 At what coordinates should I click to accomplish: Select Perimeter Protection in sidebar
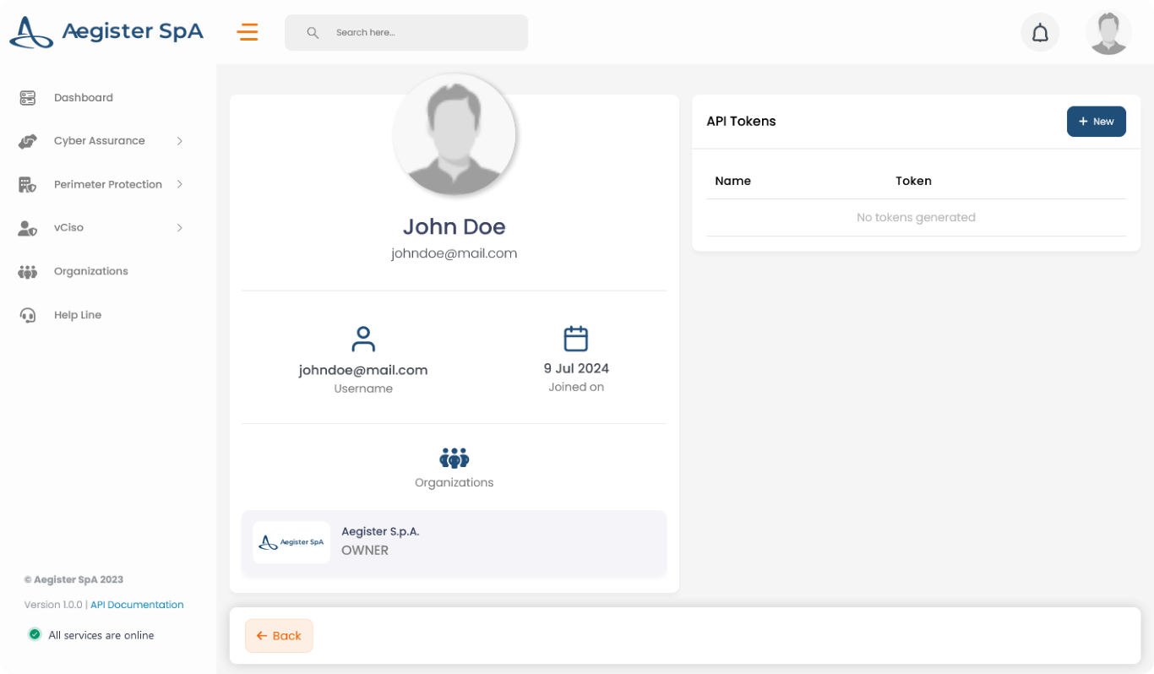[108, 184]
